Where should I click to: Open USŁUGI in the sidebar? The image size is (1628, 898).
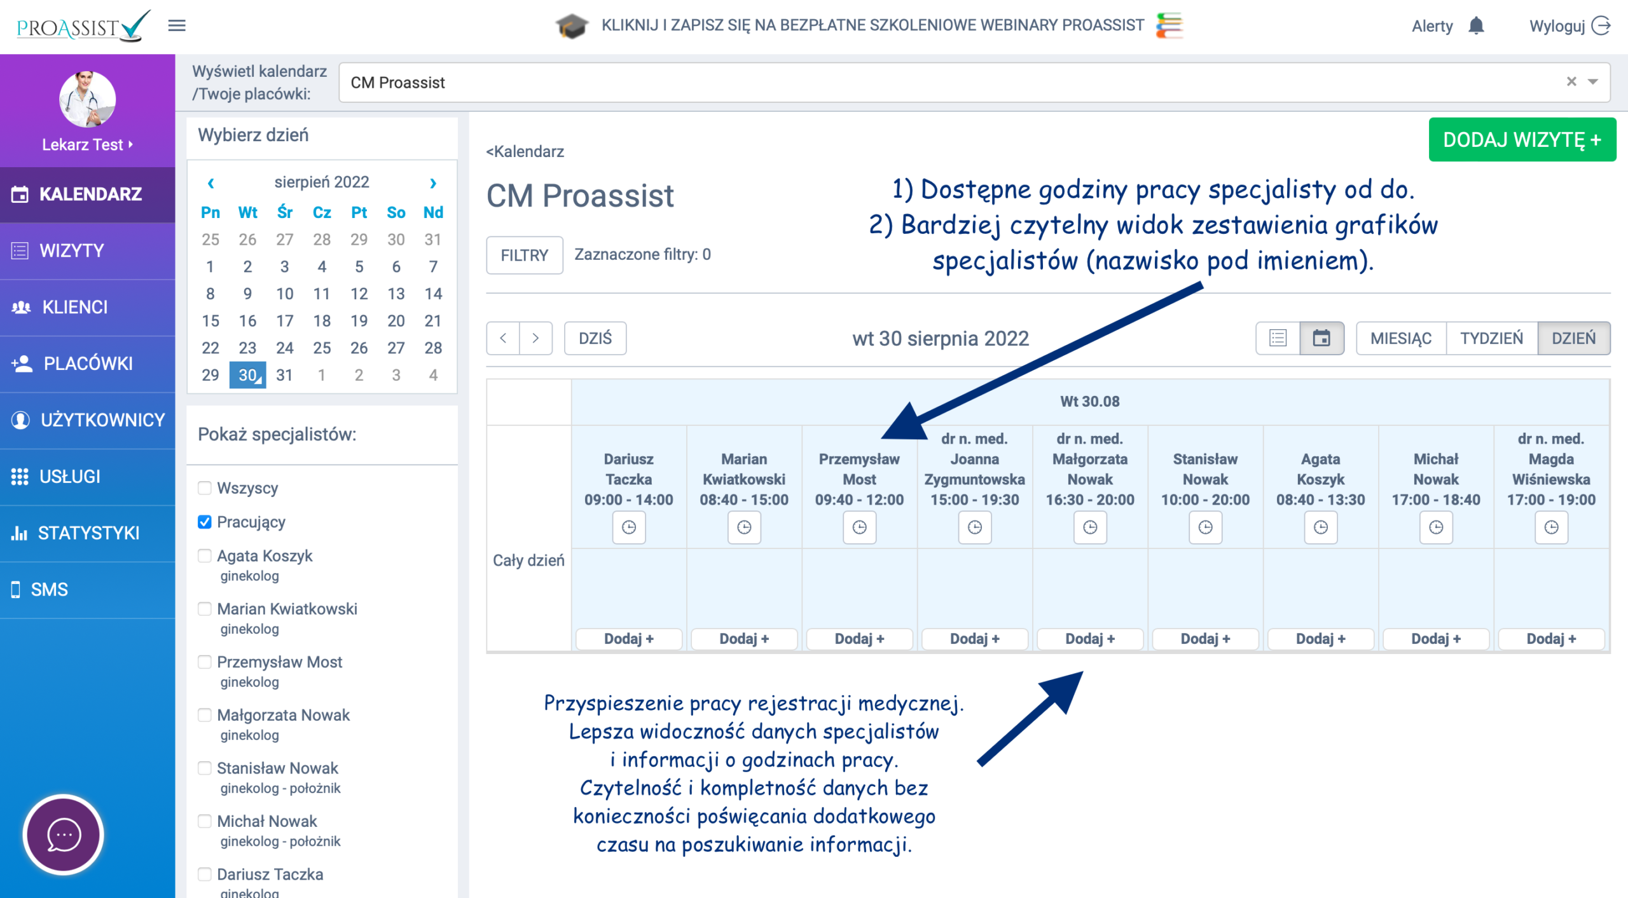click(88, 477)
